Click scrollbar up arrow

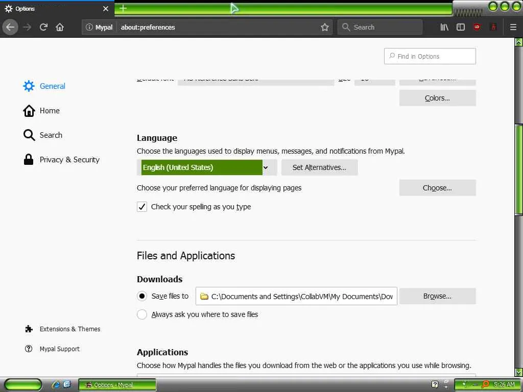pyautogui.click(x=518, y=42)
